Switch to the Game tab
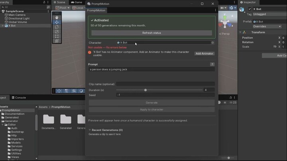This screenshot has height=161, width=287. 77,2
